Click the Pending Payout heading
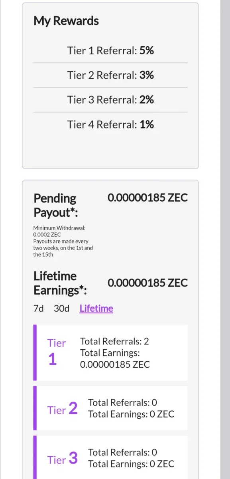The image size is (230, 479). tap(56, 205)
